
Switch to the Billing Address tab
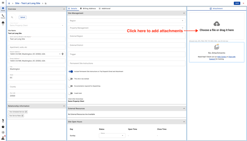[x=88, y=9]
